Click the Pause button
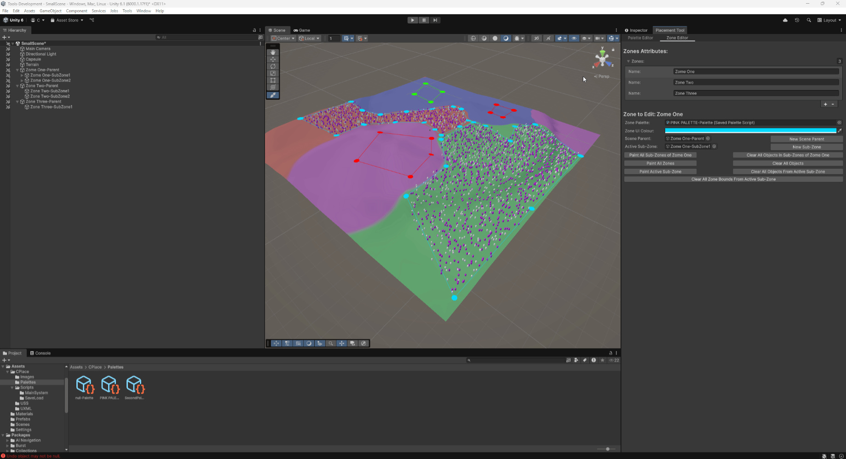846x459 pixels. (424, 20)
